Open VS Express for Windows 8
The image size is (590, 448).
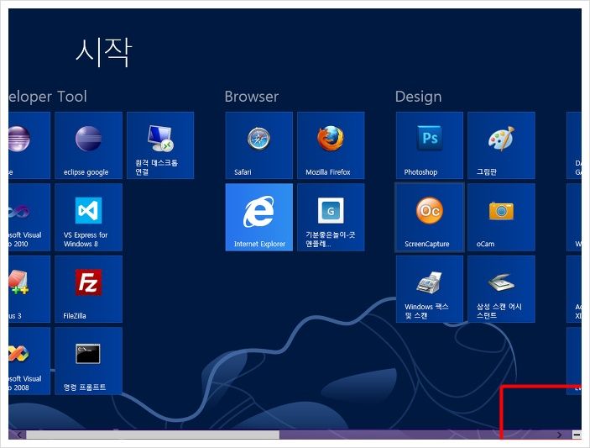click(88, 217)
